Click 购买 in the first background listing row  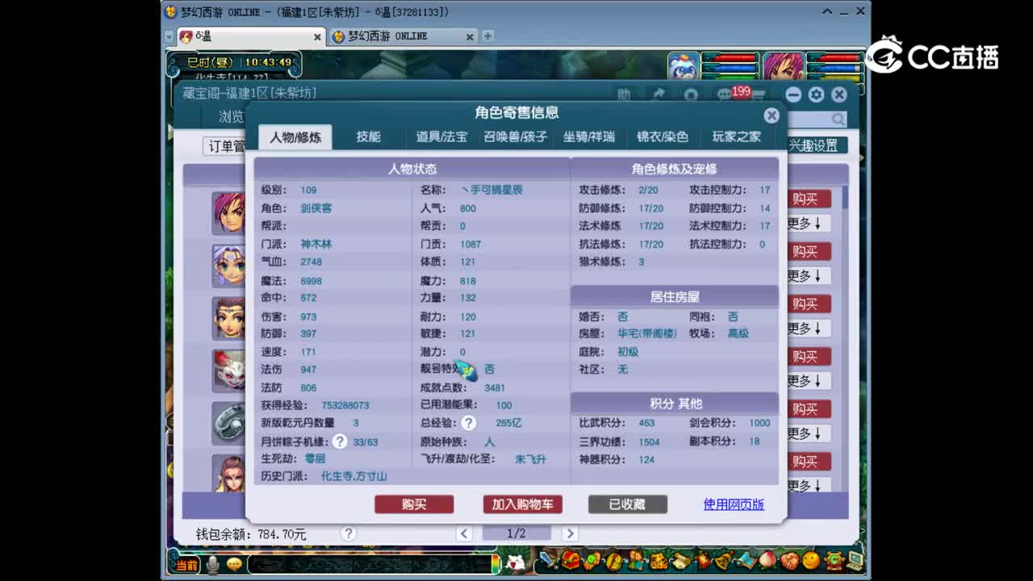coord(807,199)
